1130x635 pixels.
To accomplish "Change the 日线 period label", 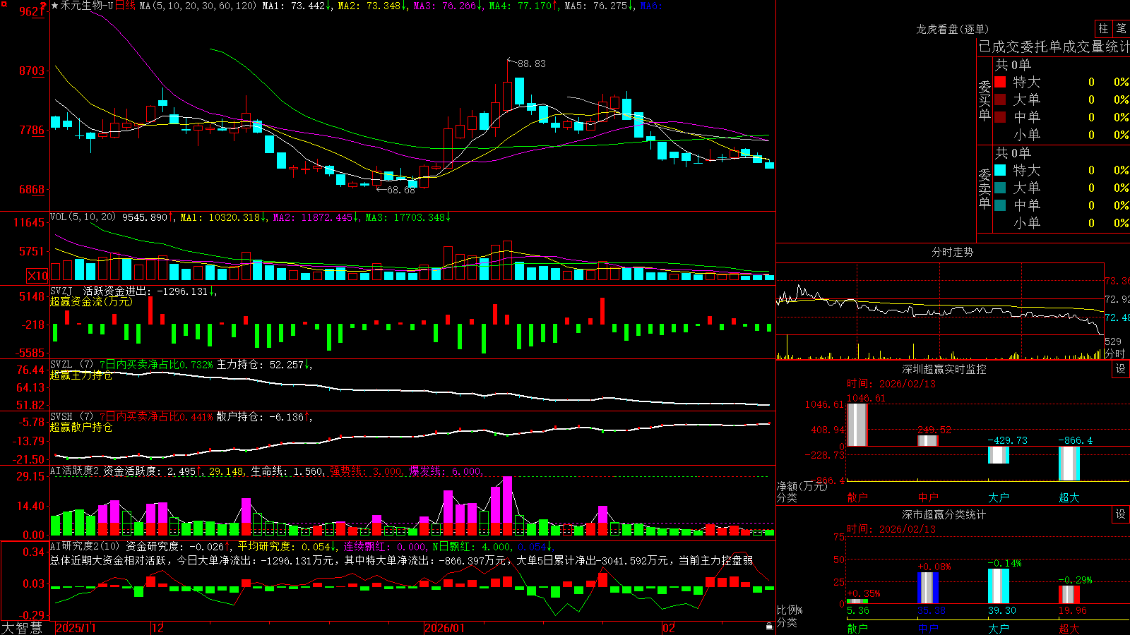I will (x=125, y=6).
